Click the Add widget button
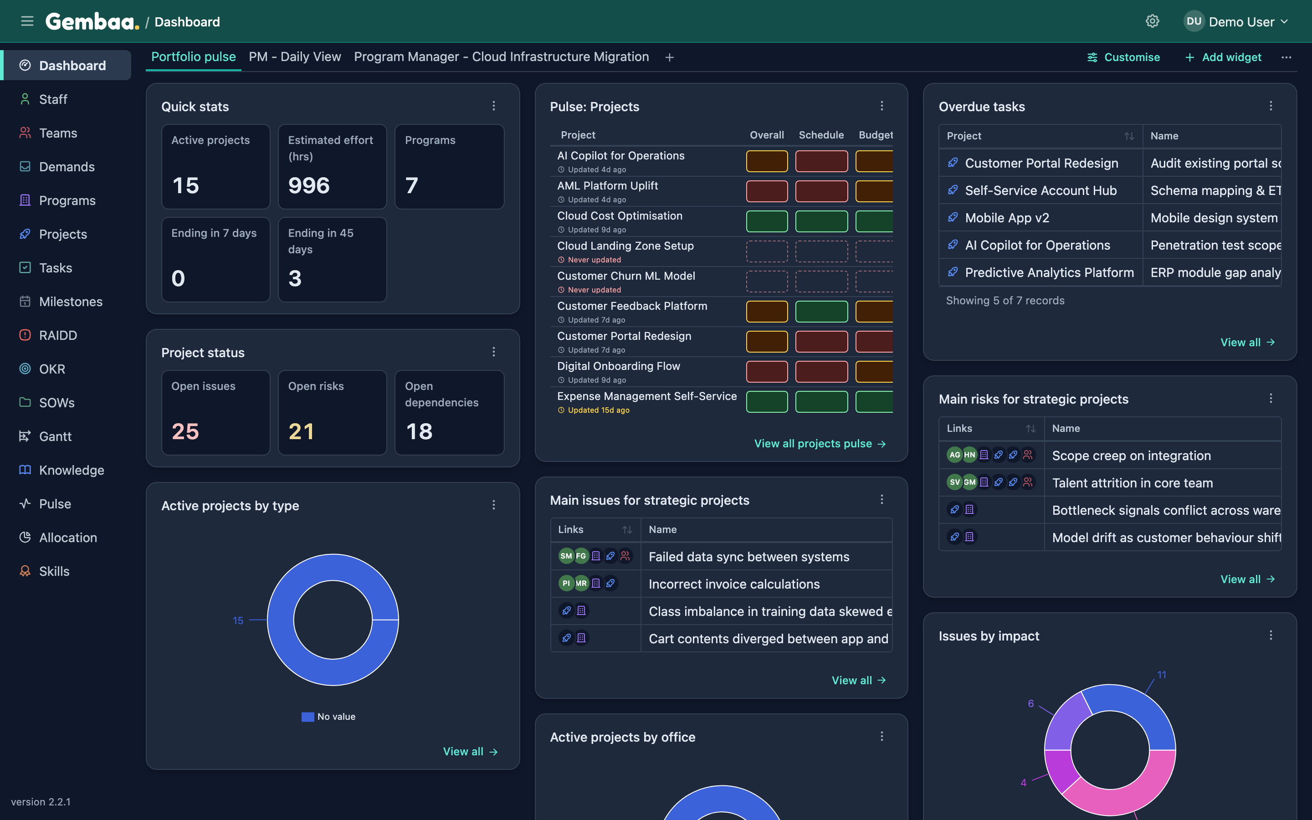1312x820 pixels. 1223,57
